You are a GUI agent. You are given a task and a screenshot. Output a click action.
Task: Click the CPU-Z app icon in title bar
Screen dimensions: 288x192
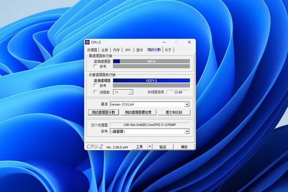click(x=87, y=42)
